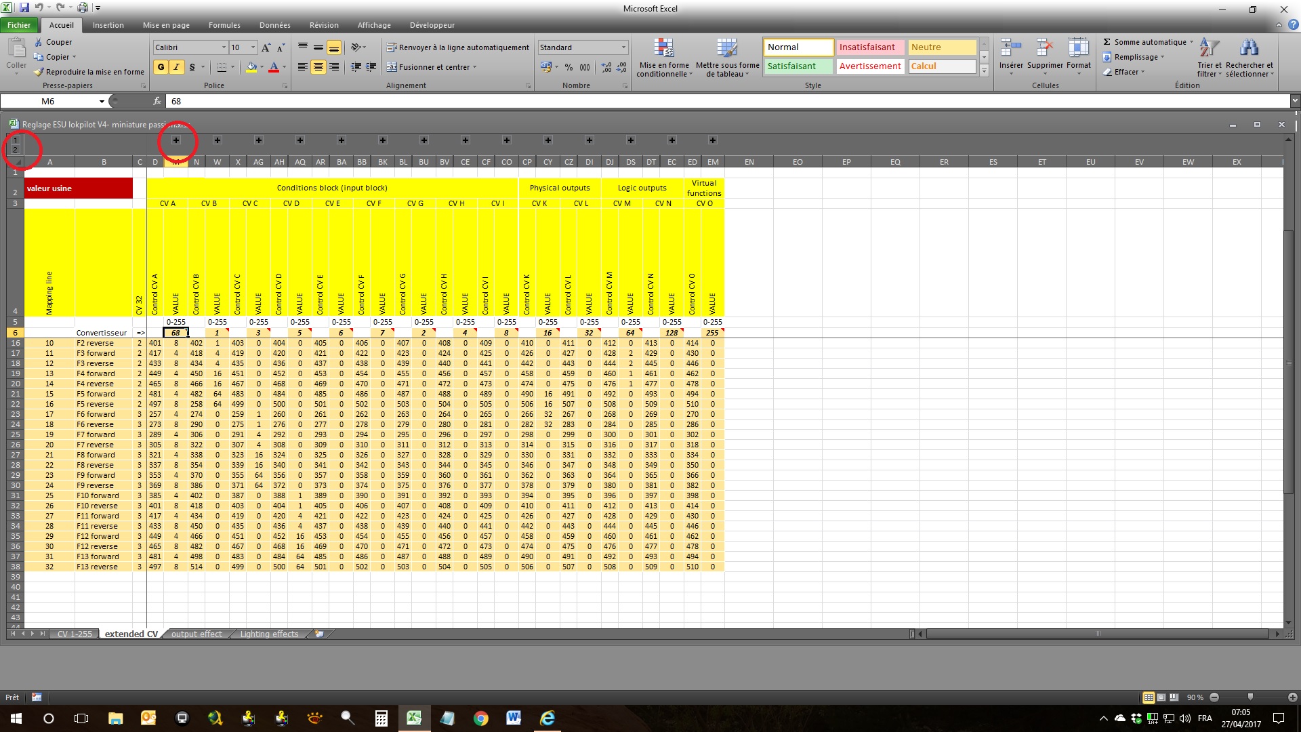Expand the column group above column AG
Image resolution: width=1301 pixels, height=732 pixels.
(259, 140)
